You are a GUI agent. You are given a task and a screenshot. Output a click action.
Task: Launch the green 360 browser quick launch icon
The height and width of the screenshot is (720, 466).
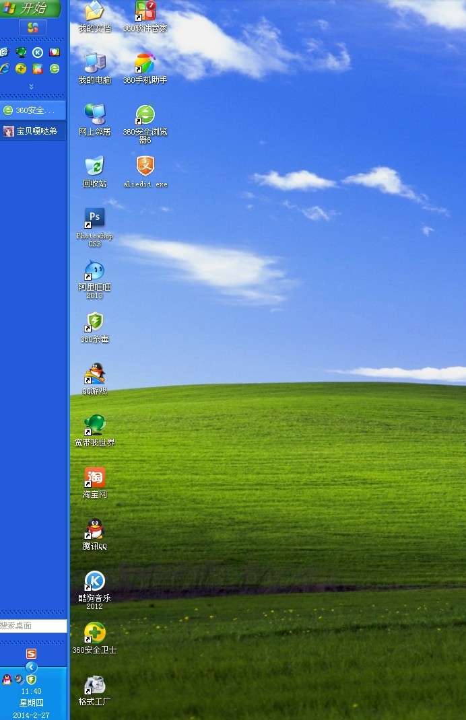[55, 69]
